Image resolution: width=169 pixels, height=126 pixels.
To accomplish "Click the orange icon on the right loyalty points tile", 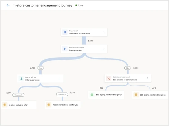I will [x=136, y=95].
